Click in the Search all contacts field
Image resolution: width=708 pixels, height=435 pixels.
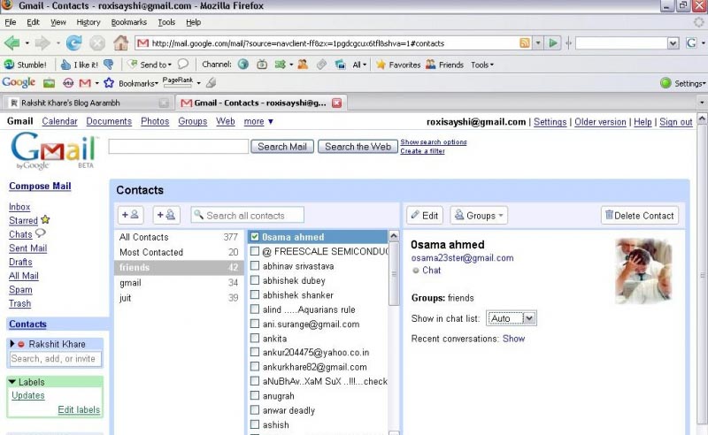(247, 215)
